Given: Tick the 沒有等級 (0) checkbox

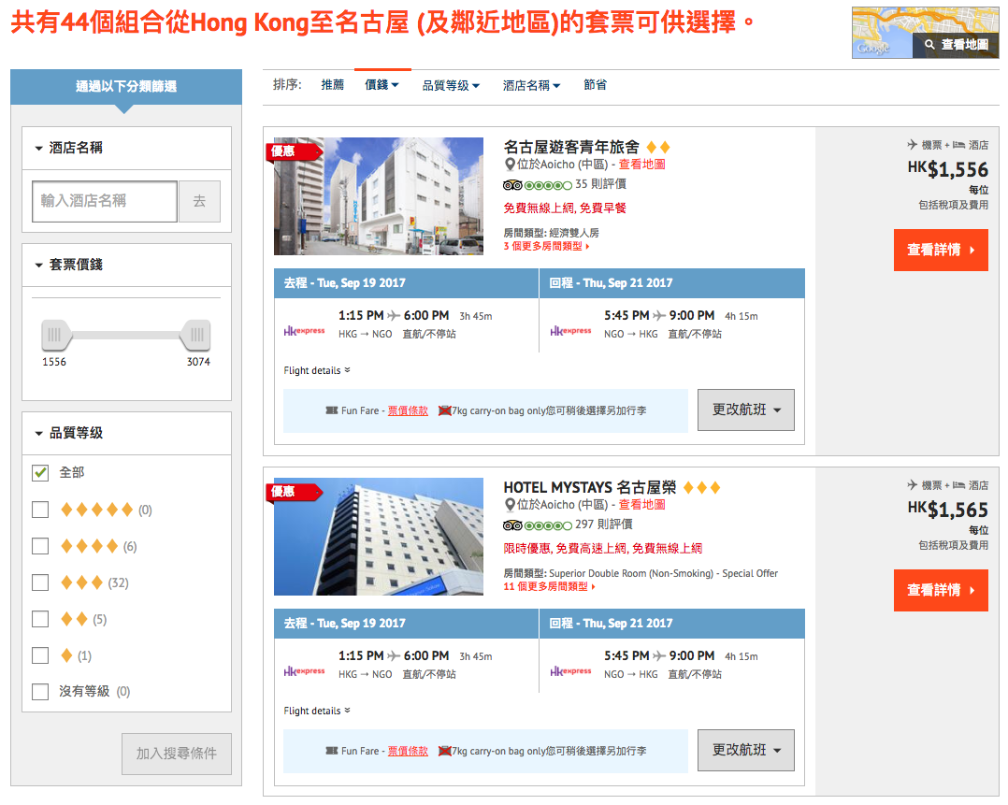Looking at the screenshot, I should tap(40, 692).
